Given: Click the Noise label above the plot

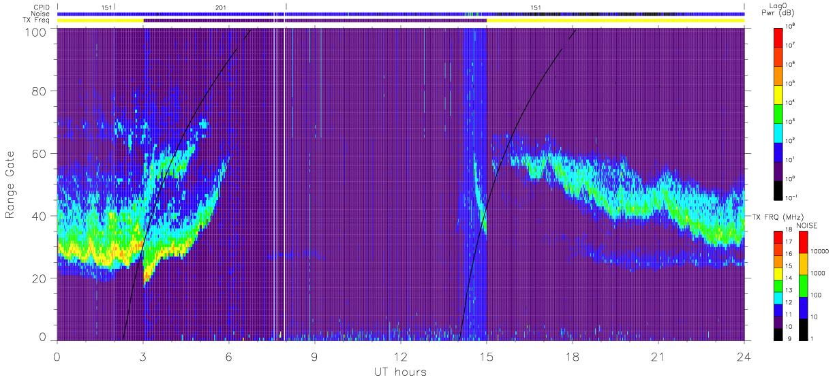Looking at the screenshot, I should [41, 14].
